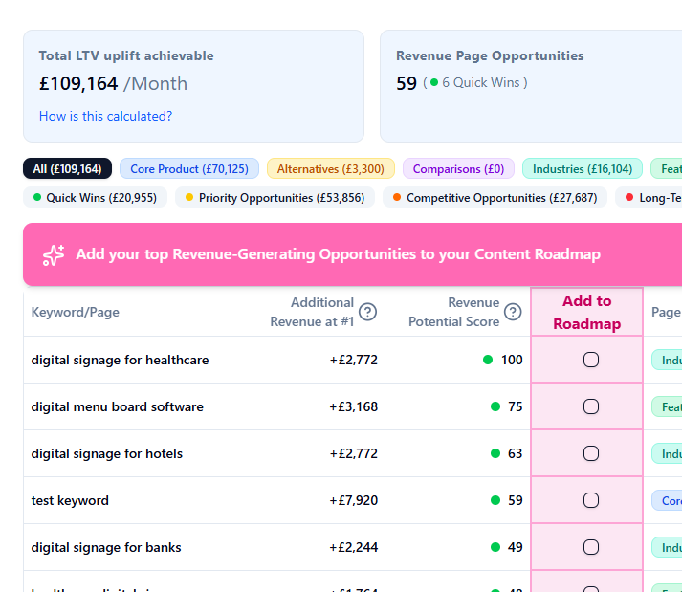Open help icon for Revenue Potential Score
This screenshot has width=682, height=592.
[513, 312]
